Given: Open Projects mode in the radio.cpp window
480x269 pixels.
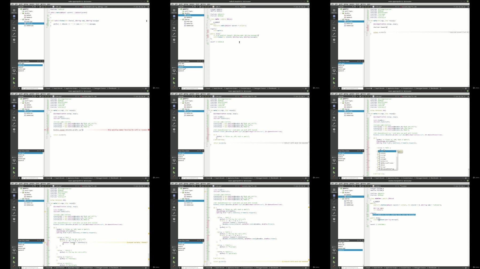Looking at the screenshot, I should [x=14, y=35].
